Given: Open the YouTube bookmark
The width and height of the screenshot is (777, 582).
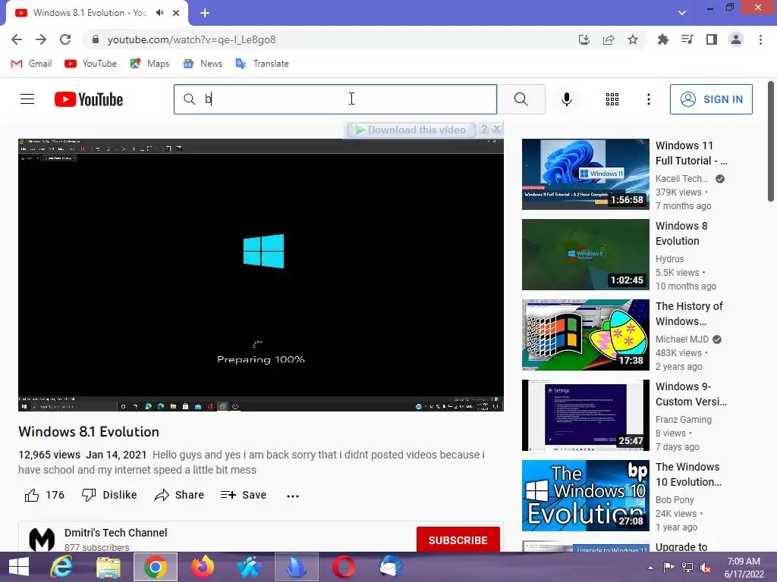Looking at the screenshot, I should point(91,64).
